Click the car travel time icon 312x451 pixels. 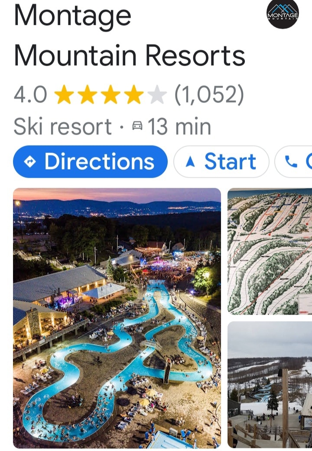pyautogui.click(x=137, y=126)
